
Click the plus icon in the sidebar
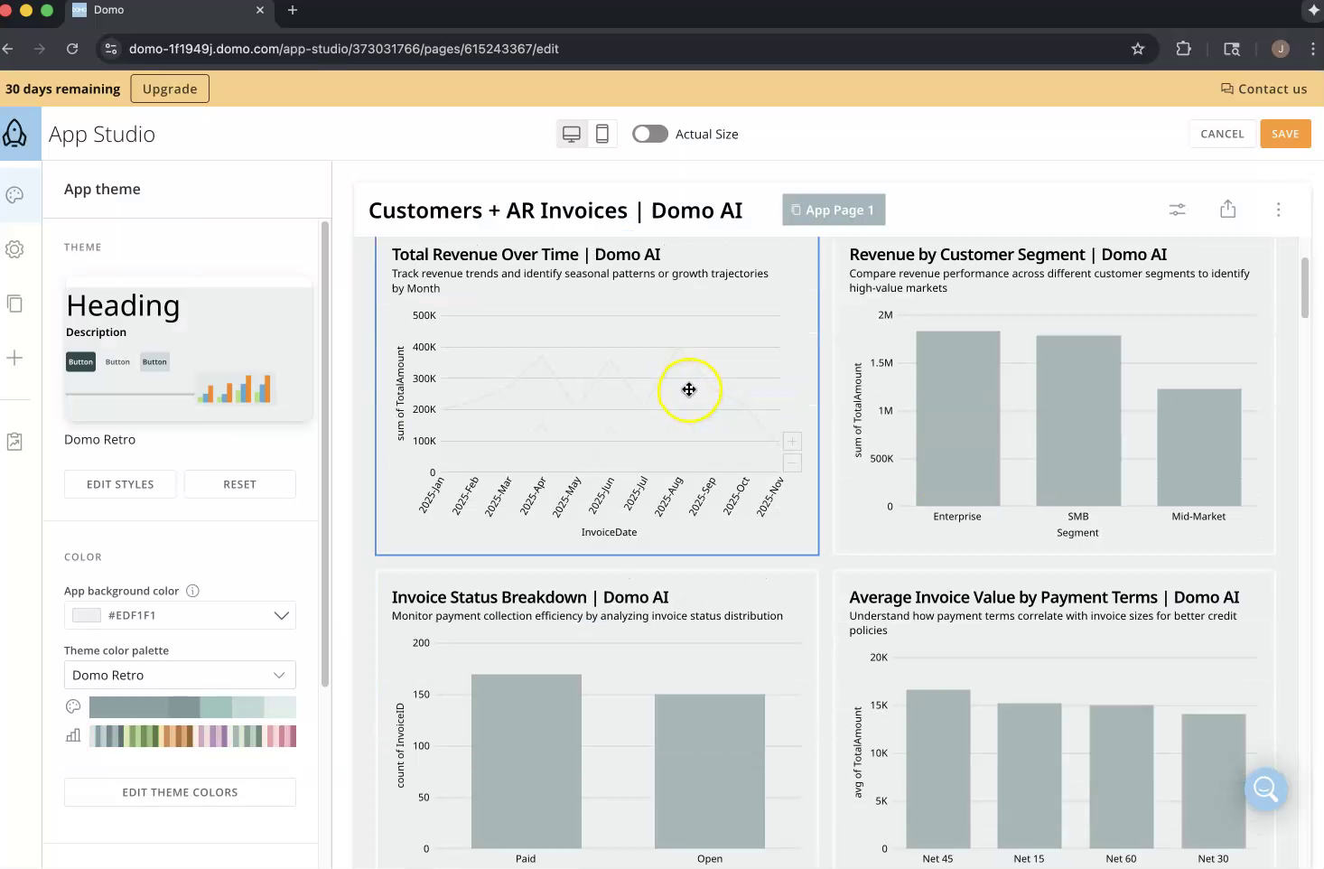coord(14,358)
